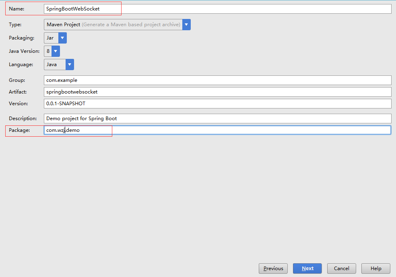Viewport: 396px width, 277px height.
Task: Click the Description: label
Action: tap(23, 119)
